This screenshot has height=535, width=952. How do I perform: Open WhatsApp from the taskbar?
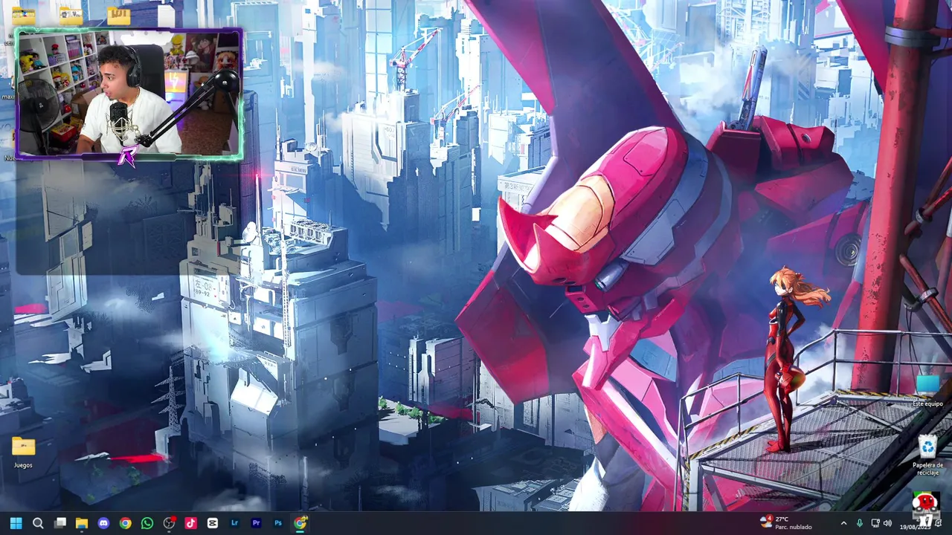coord(147,523)
